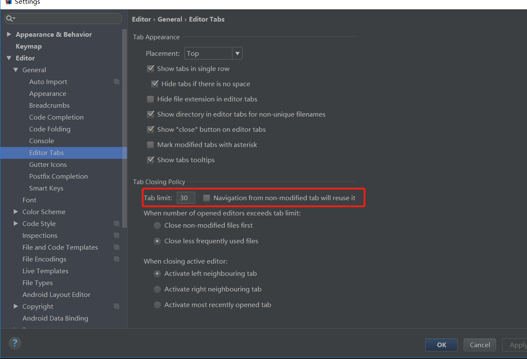Collapse the General tree node

[x=16, y=70]
